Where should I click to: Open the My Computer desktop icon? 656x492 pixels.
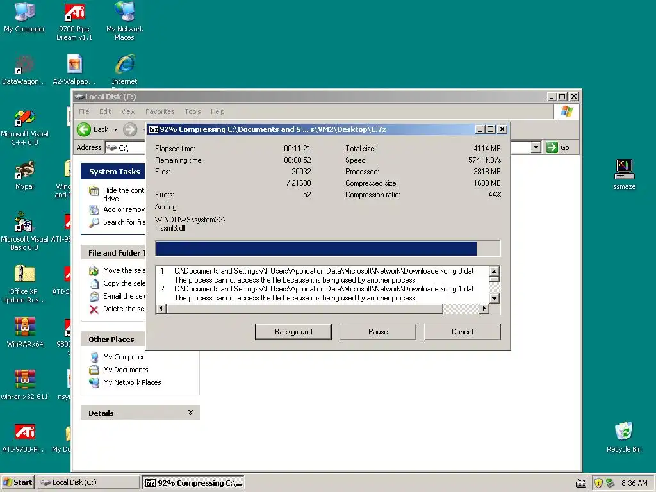pyautogui.click(x=24, y=17)
